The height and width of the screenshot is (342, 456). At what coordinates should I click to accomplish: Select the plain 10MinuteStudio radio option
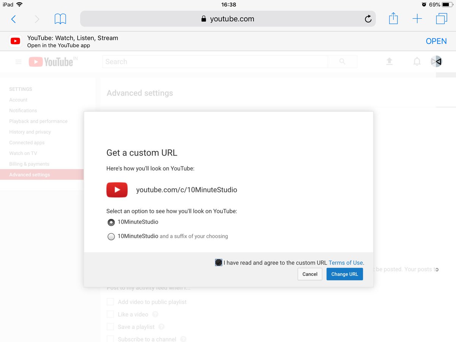[x=111, y=222]
